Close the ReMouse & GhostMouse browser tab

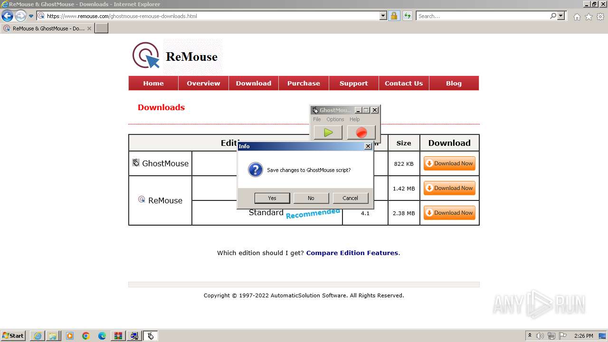click(89, 28)
